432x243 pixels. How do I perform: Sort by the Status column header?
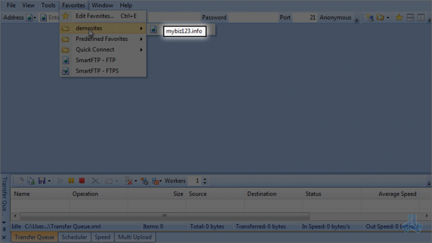pos(332,194)
